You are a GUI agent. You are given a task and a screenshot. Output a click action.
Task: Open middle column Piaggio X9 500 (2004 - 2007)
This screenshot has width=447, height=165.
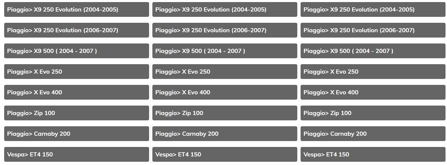225,51
